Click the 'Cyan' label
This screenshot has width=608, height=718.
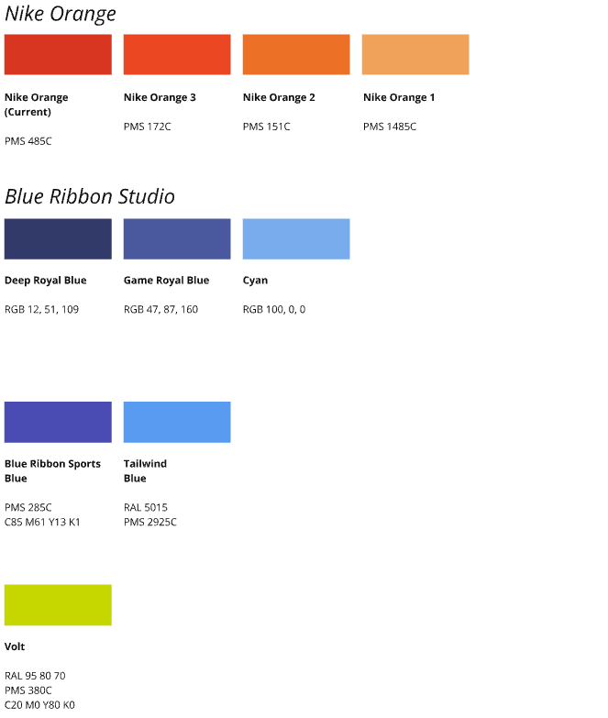[x=255, y=281]
